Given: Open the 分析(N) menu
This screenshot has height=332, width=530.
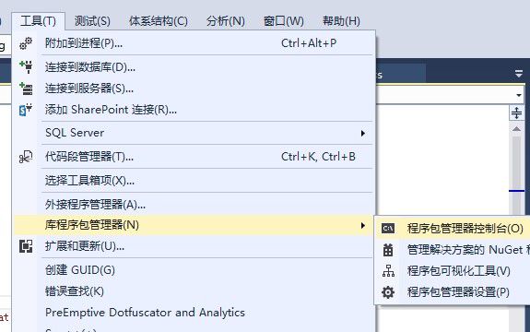Looking at the screenshot, I should tap(226, 21).
